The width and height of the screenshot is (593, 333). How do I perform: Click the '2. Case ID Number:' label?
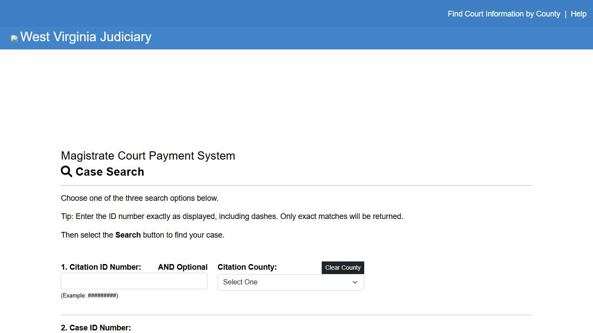pos(96,328)
